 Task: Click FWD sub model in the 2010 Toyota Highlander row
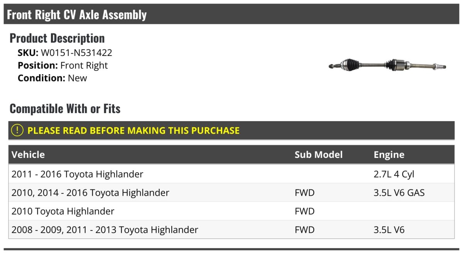click(304, 211)
